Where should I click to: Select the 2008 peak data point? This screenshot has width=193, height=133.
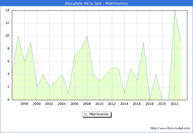87,36
